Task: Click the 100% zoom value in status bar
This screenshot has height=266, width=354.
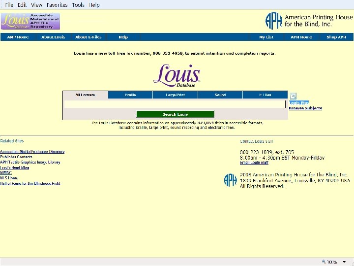Action: (332, 262)
